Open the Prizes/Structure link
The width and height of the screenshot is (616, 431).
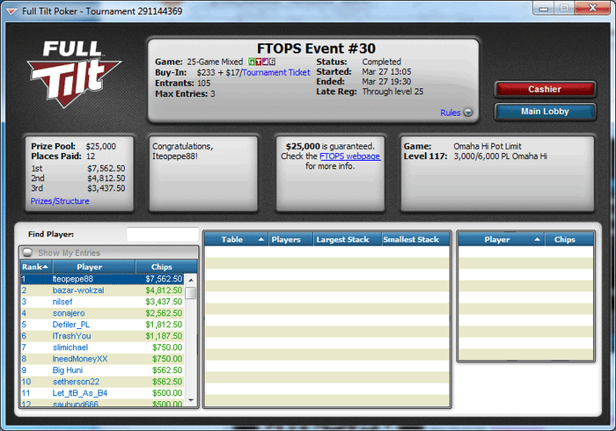tap(60, 201)
